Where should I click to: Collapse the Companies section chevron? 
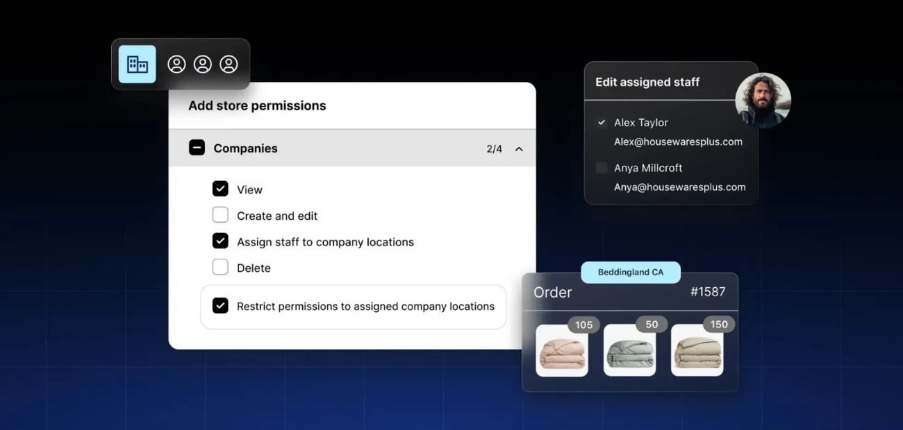pyautogui.click(x=519, y=149)
